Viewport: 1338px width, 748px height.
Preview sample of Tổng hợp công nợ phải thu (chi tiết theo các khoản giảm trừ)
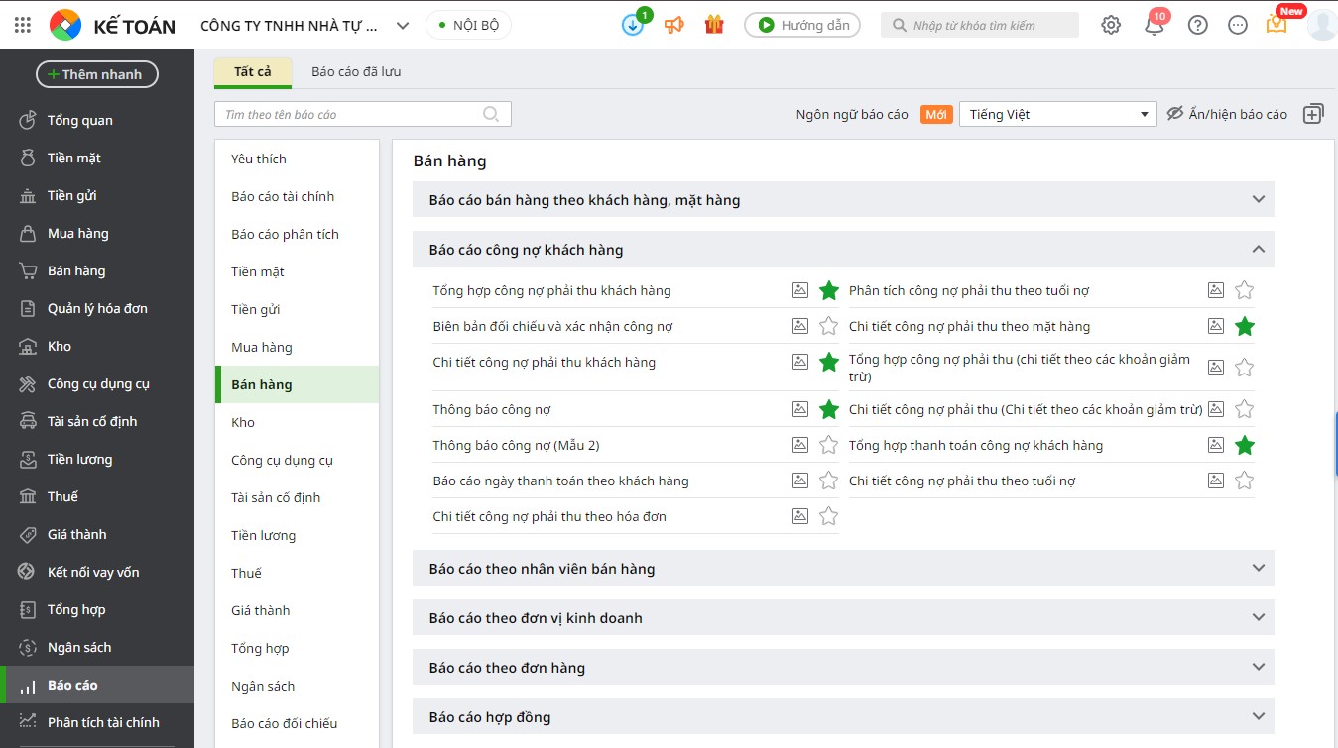point(1216,367)
